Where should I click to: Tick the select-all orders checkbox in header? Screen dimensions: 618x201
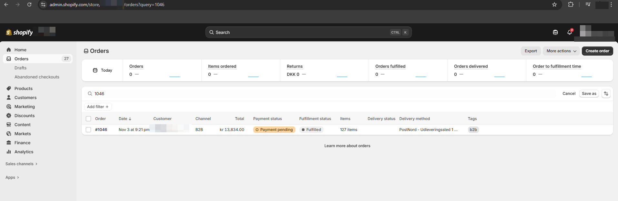click(x=88, y=119)
